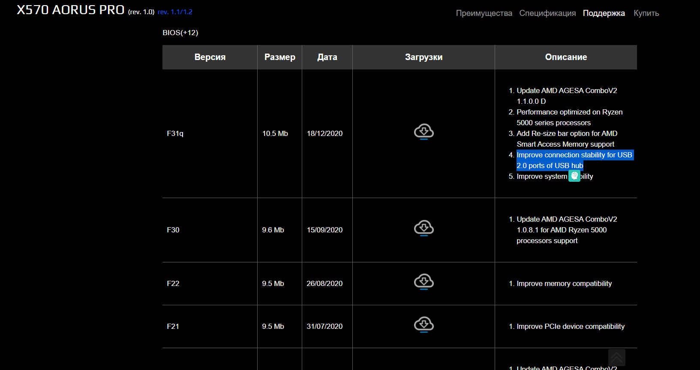700x370 pixels.
Task: Download the F22 BIOS file
Action: [x=424, y=282]
